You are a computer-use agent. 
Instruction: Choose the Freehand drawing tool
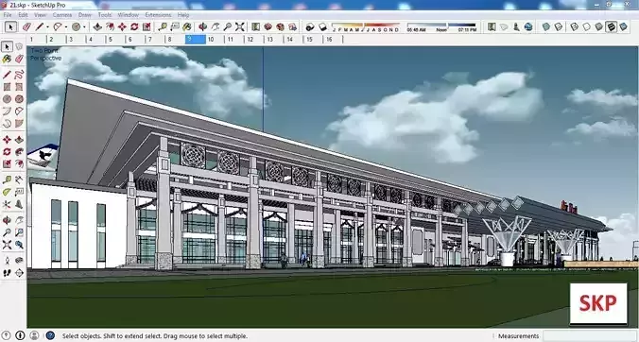(x=19, y=75)
